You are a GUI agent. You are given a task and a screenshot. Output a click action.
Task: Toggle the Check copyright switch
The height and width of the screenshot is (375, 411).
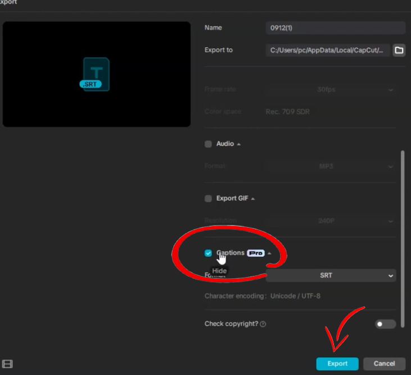(x=385, y=324)
